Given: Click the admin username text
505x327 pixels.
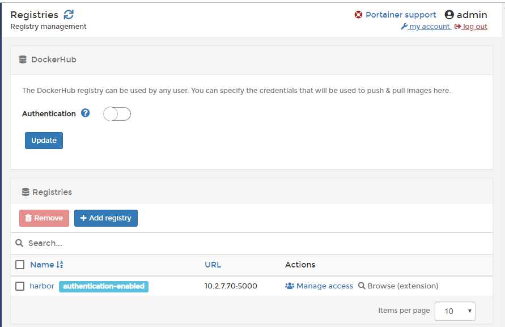Looking at the screenshot, I should coord(472,15).
